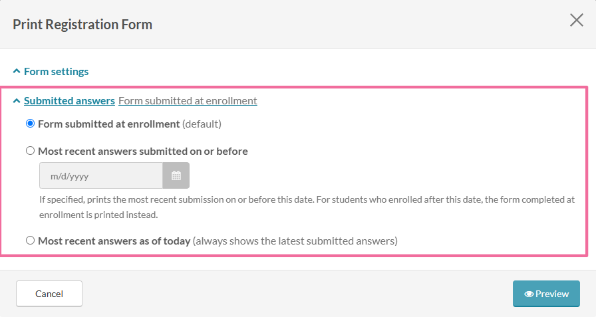Open the calendar date picker icon
Viewport: 596px width, 317px height.
coord(176,175)
